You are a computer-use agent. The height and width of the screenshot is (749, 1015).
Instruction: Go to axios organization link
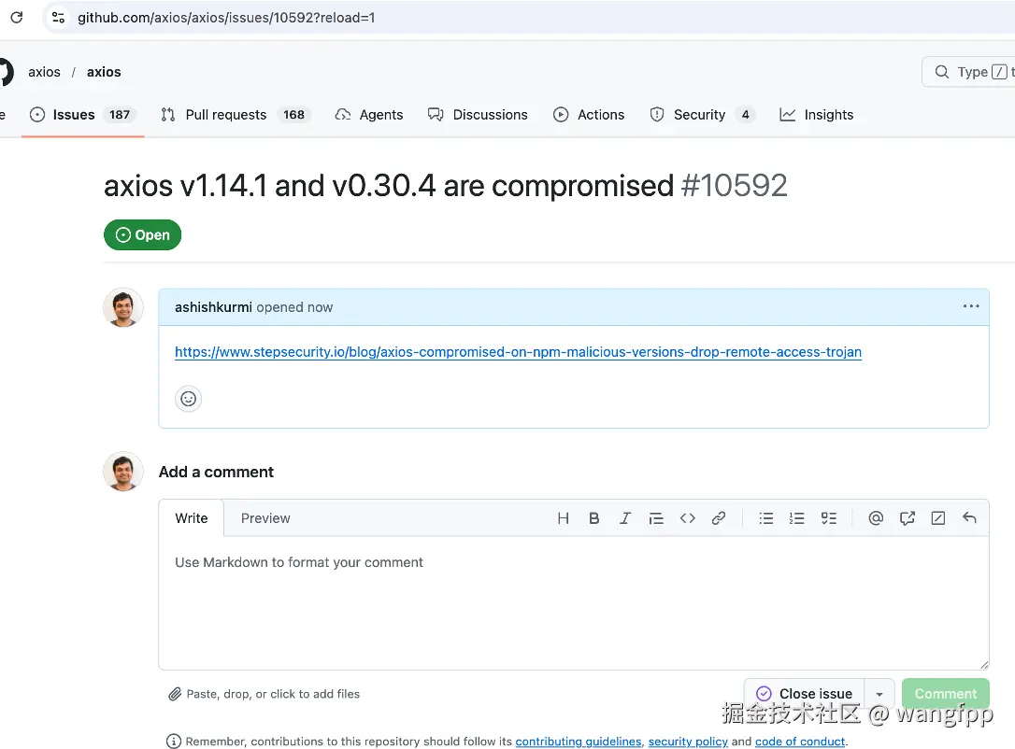44,72
